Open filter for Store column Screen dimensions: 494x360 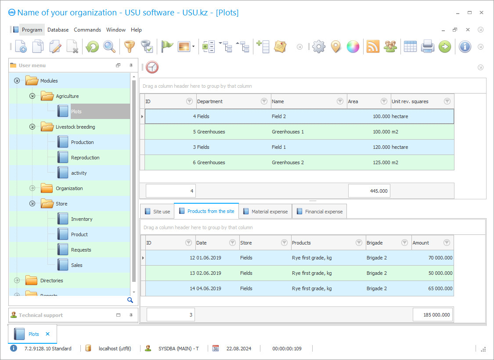tap(284, 242)
